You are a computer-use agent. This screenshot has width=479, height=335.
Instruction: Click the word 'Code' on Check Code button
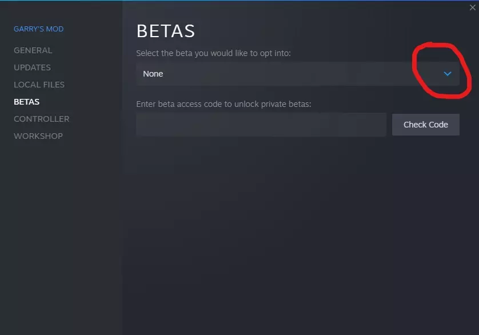[x=438, y=125]
